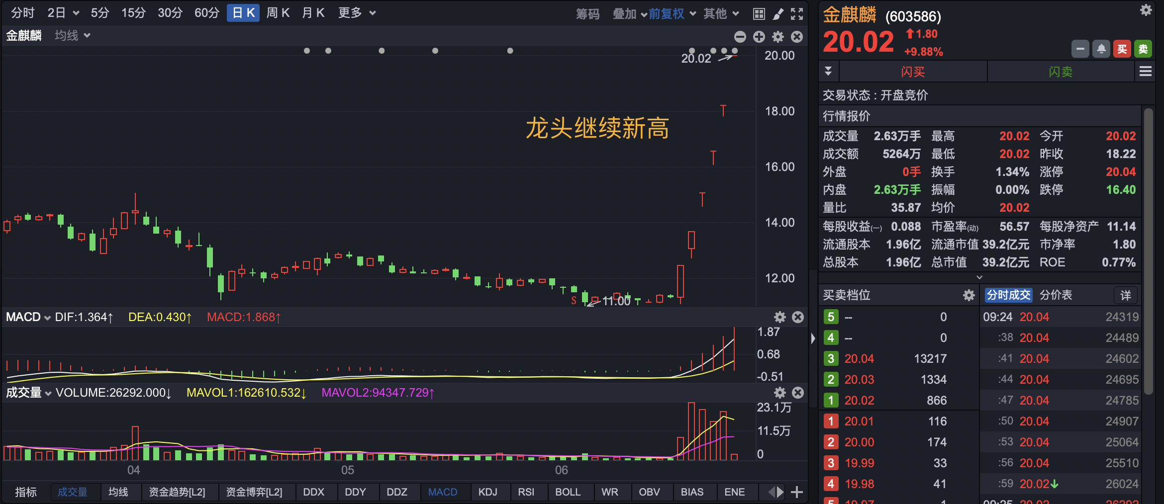Click the collapse arrow left of 闪买

coord(828,71)
